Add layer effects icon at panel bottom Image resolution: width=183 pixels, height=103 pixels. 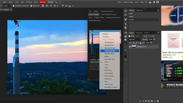point(143,101)
